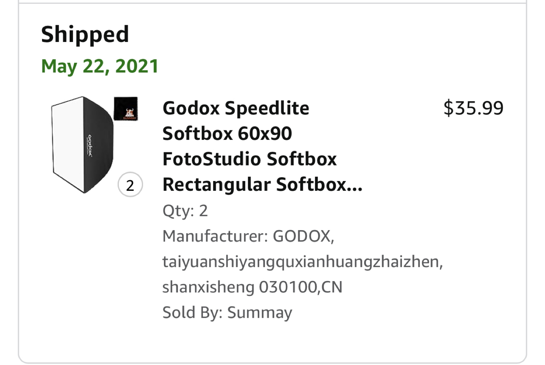Viewport: 545px width, 365px height.
Task: Click the Godox logo on the softbox image
Action: coord(90,145)
